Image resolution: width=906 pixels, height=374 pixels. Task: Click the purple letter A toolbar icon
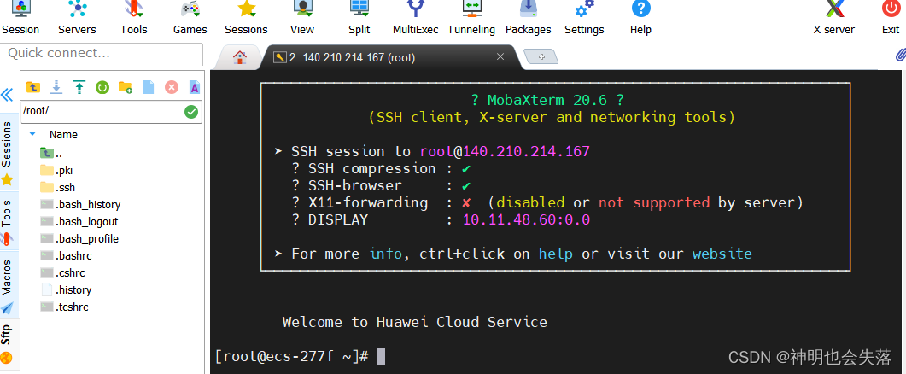click(x=195, y=87)
